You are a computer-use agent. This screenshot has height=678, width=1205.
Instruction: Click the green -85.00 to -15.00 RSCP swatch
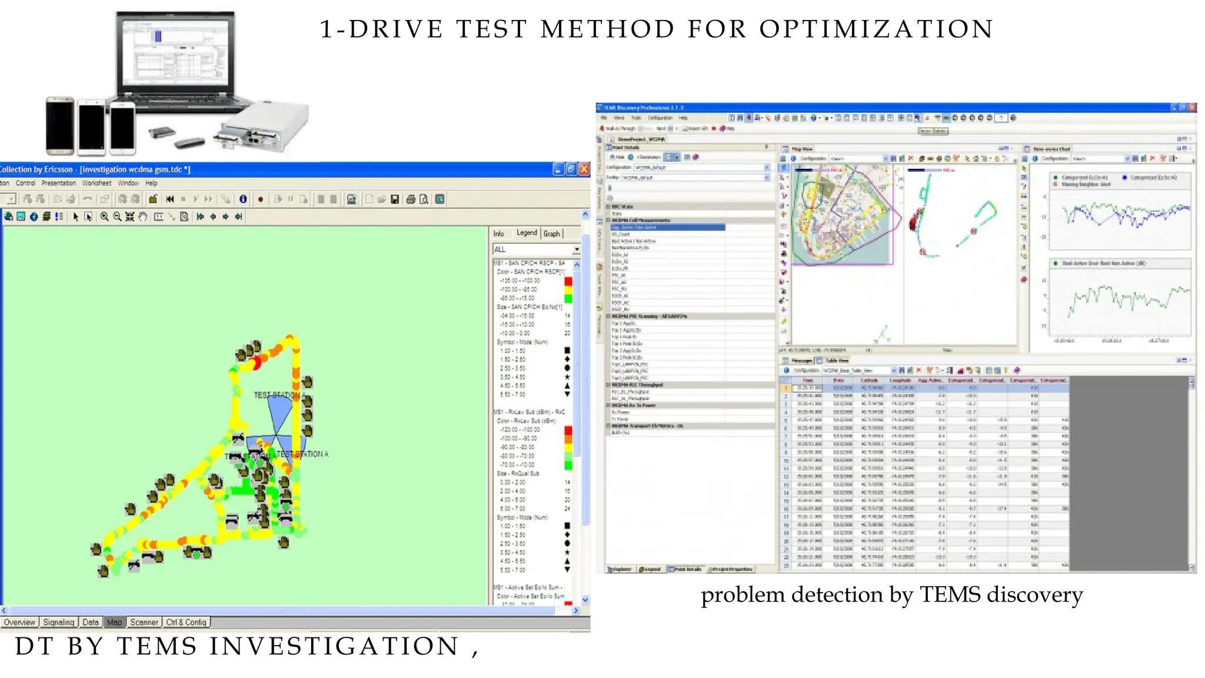568,298
